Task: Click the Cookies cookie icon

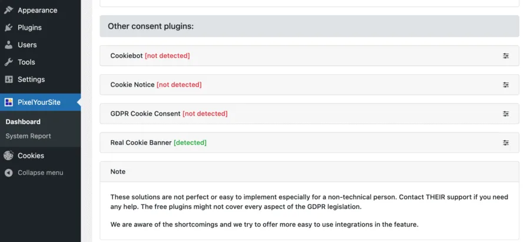Action: pos(8,155)
